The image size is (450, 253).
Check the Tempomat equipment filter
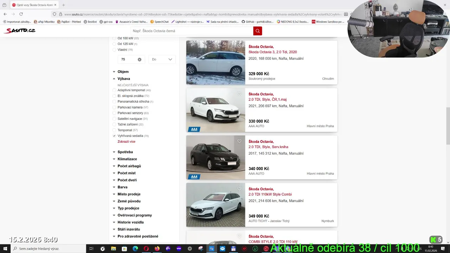coord(114,130)
